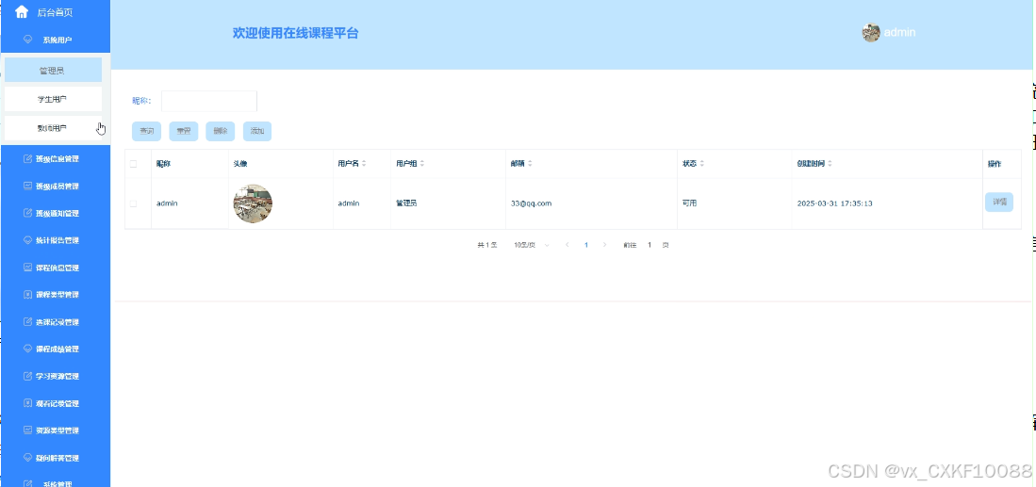Click the icon beside 统计报告管理
The image size is (1036, 487).
27,240
